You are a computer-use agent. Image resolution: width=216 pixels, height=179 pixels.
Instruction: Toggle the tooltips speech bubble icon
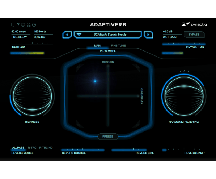(13, 25)
